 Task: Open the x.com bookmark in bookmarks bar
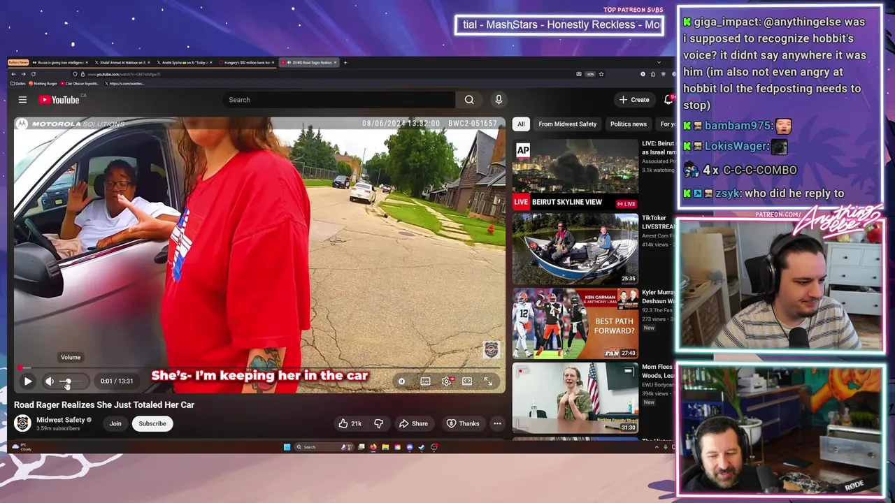pyautogui.click(x=125, y=83)
